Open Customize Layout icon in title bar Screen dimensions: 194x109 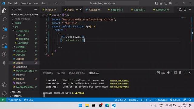(x=171, y=3)
